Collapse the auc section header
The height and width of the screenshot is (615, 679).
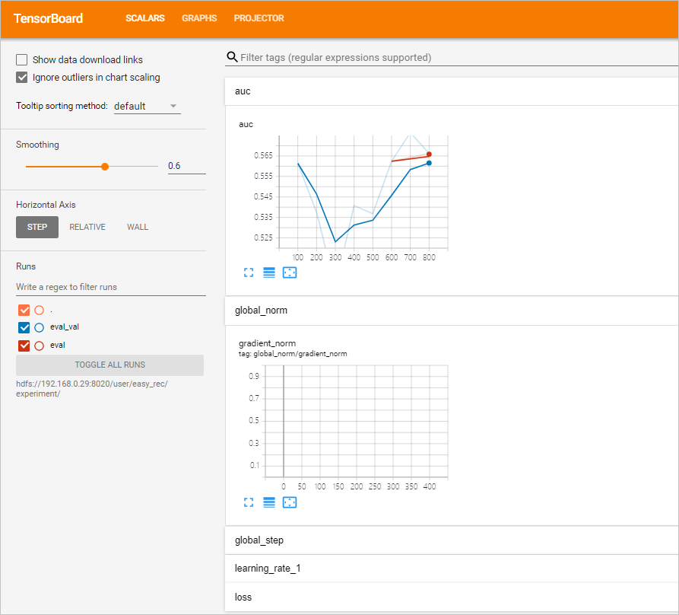click(452, 91)
